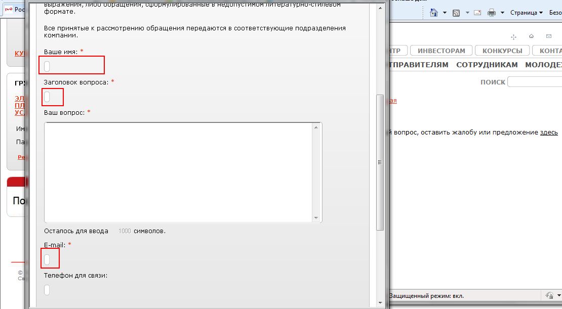Click the site map icon above navigation
Viewport: 562px width, 309px height.
point(513,36)
